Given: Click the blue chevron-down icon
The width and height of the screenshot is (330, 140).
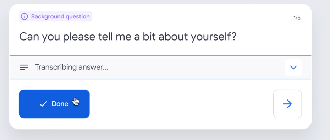Looking at the screenshot, I should click(x=293, y=68).
